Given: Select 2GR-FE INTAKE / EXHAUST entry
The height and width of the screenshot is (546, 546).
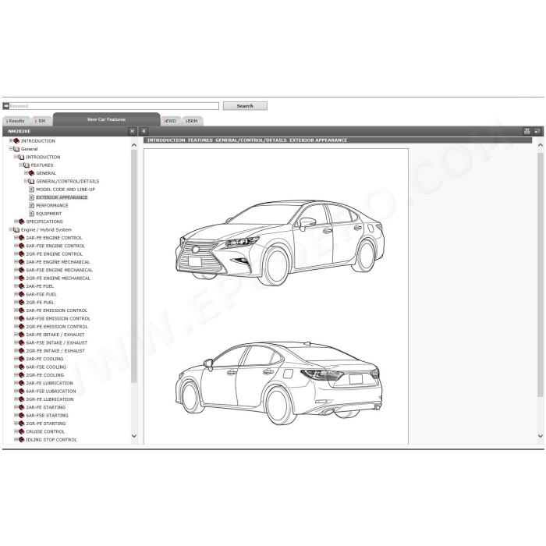Looking at the screenshot, I should click(x=55, y=351).
